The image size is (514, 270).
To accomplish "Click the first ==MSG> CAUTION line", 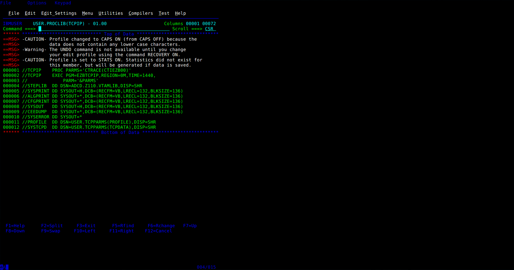I will (x=100, y=39).
